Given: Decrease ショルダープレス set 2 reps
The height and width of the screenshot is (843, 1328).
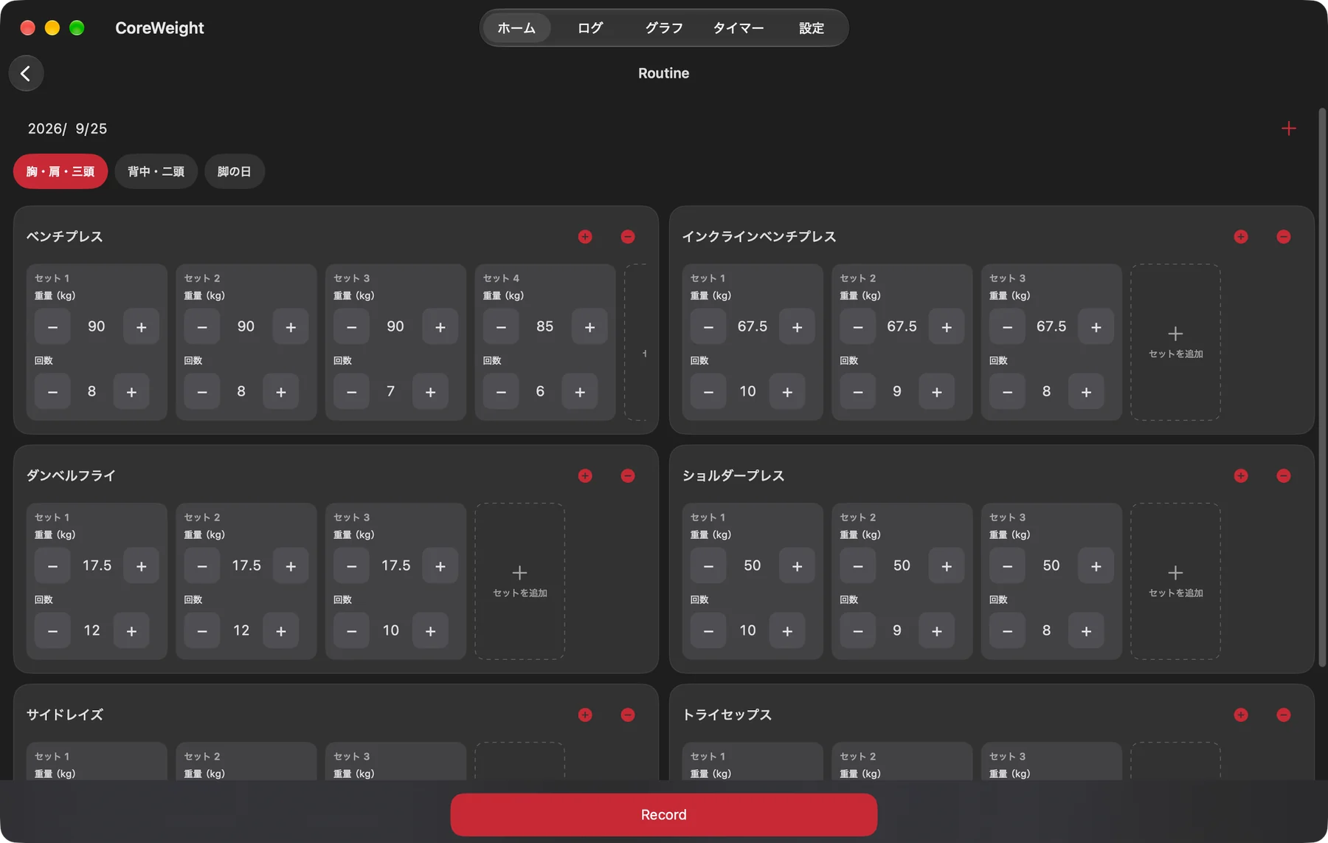Looking at the screenshot, I should coord(857,630).
